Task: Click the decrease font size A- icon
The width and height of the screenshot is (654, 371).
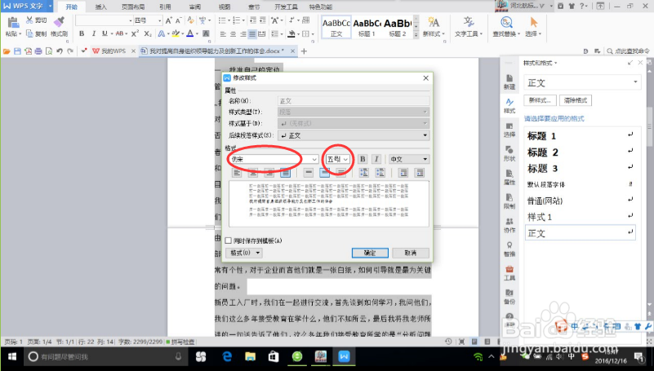Action: (x=179, y=20)
